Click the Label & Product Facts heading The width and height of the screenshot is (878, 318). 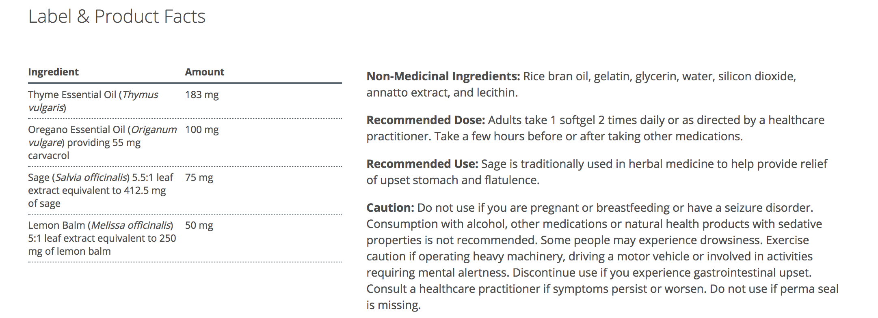[117, 17]
